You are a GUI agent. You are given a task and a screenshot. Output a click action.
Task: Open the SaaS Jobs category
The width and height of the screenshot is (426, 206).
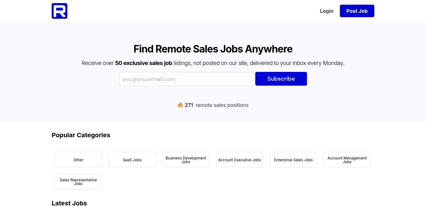[x=132, y=160]
